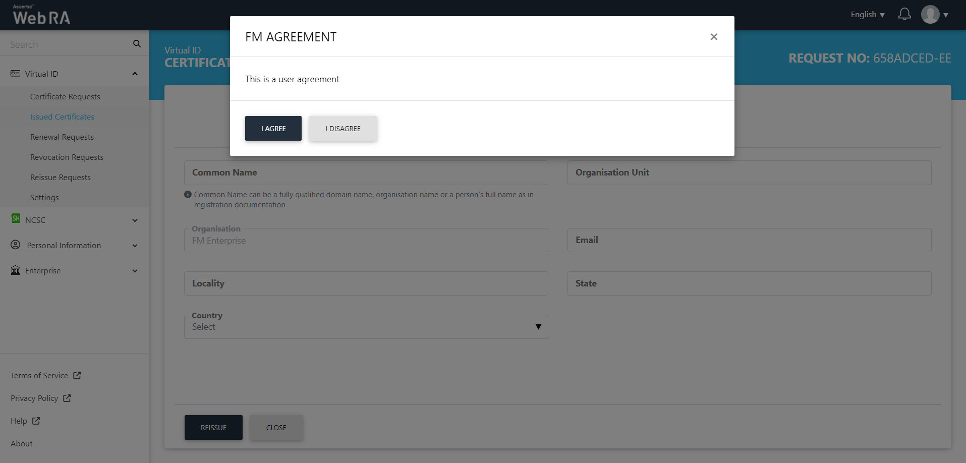Viewport: 966px width, 463px height.
Task: Open the Country select dropdown
Action: (366, 327)
